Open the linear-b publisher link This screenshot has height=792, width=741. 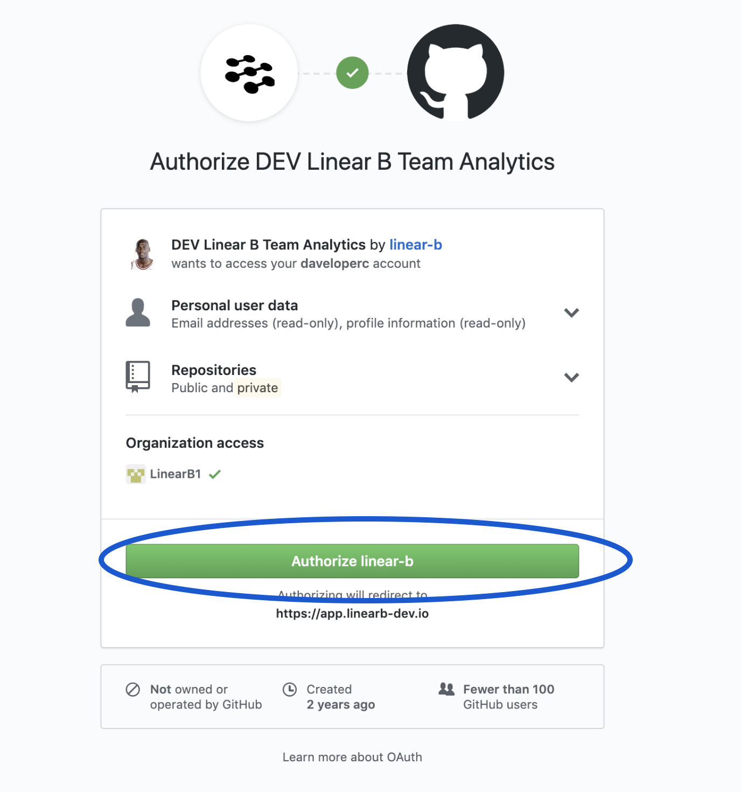tap(415, 245)
